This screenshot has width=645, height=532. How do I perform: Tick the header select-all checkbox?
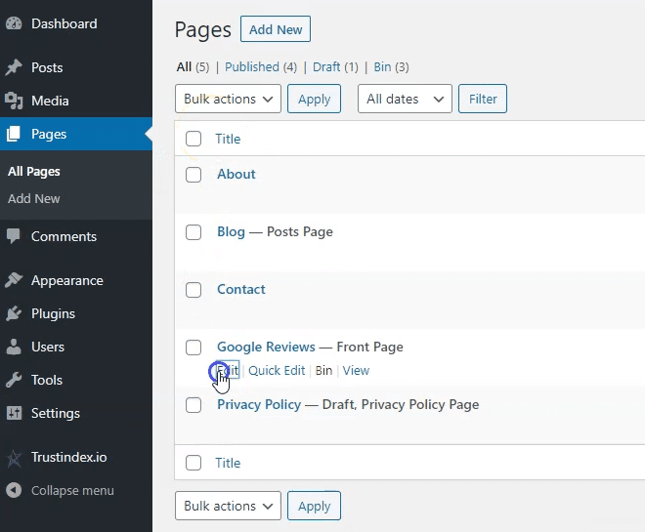pos(193,139)
